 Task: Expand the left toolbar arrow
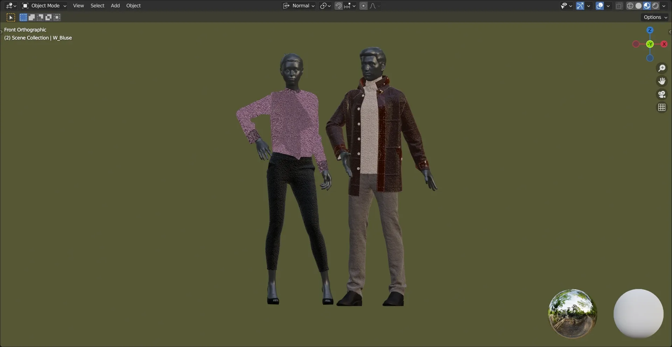pyautogui.click(x=1, y=32)
